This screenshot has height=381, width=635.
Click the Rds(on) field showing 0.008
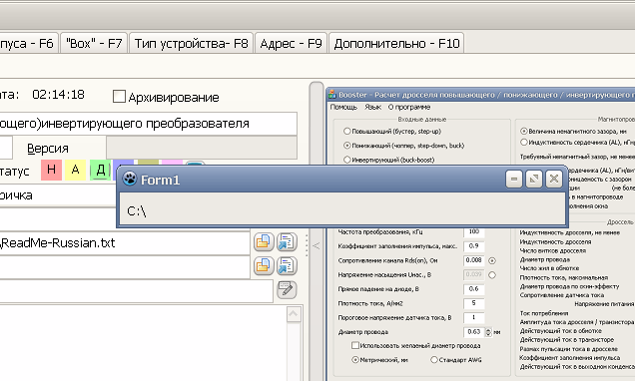point(474,260)
